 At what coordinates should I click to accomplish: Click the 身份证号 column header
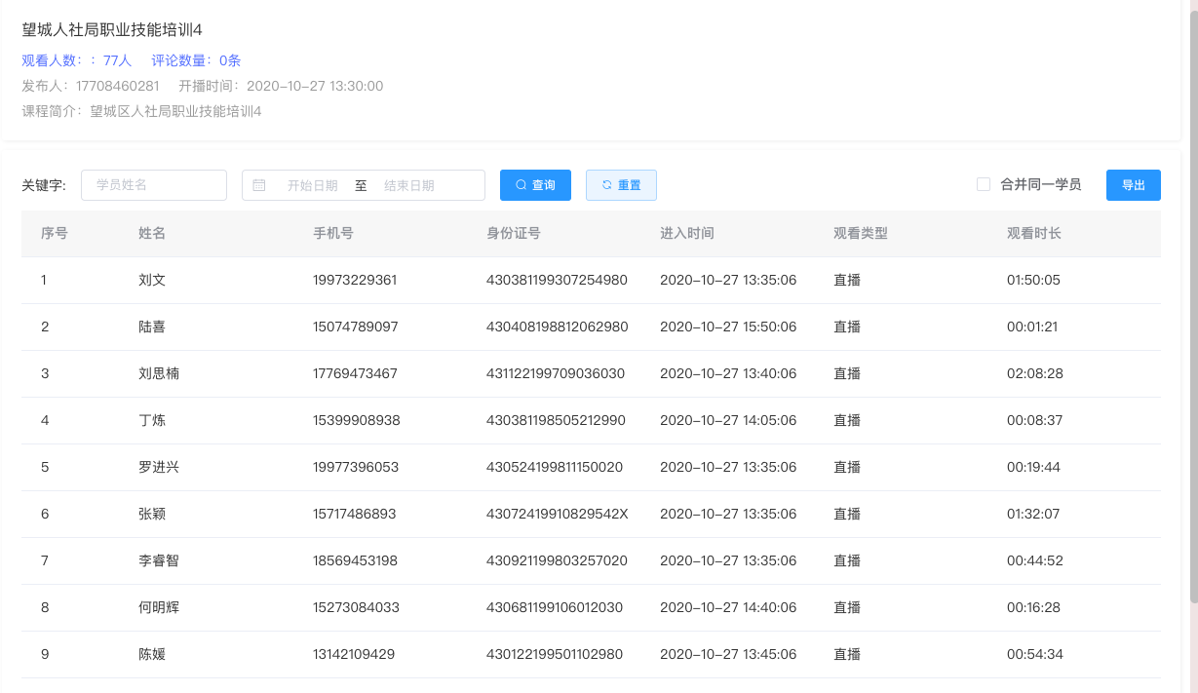[514, 234]
